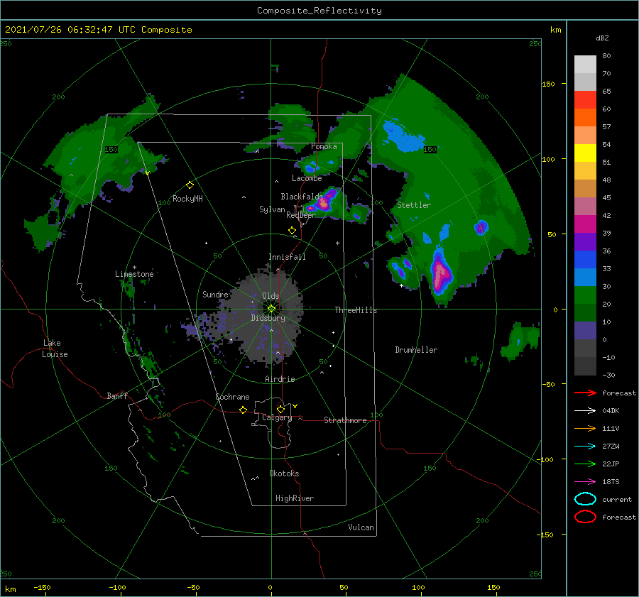
Task: Click pink storm cell core near Blackfalds
Action: (x=324, y=204)
